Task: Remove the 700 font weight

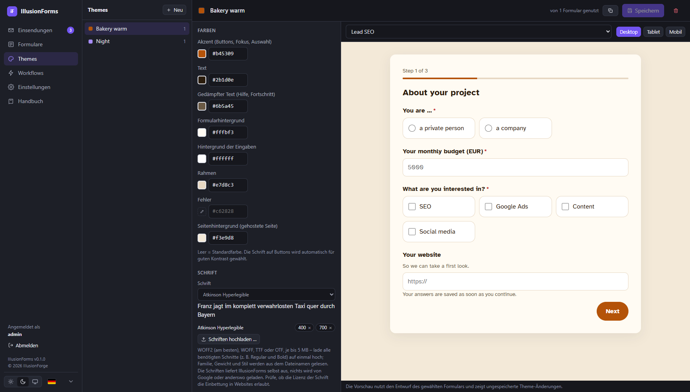Action: [330, 328]
